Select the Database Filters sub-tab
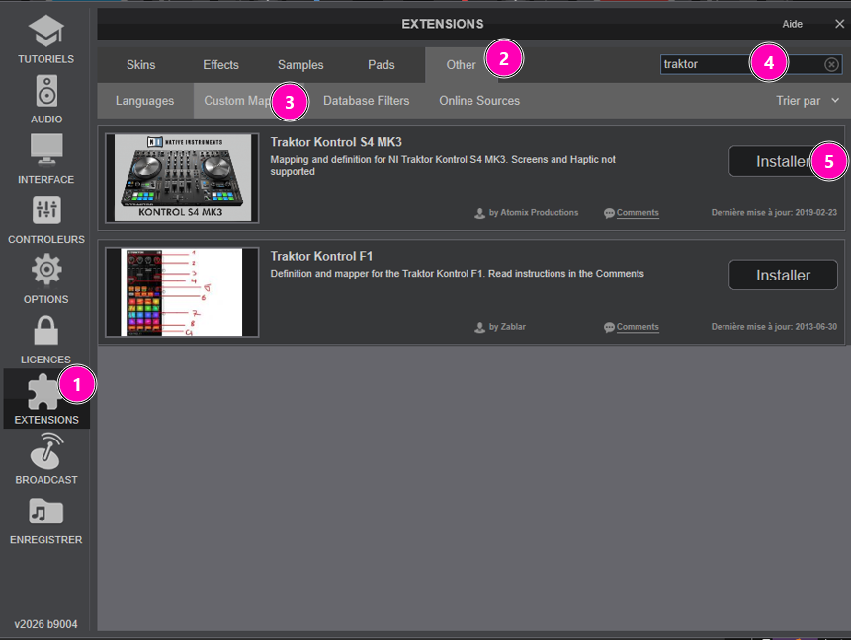Image resolution: width=851 pixels, height=640 pixels. point(366,100)
